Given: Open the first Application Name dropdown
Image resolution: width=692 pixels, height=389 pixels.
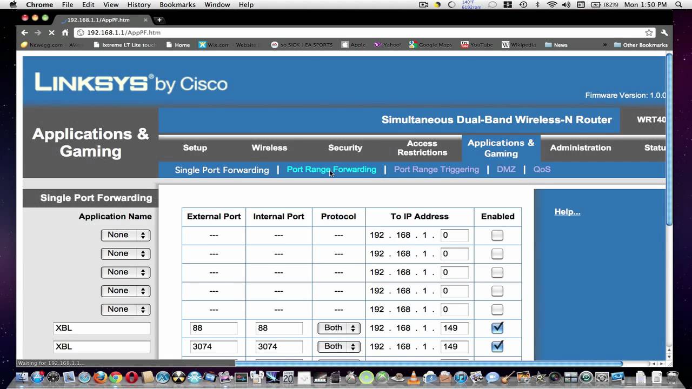Looking at the screenshot, I should tap(125, 235).
